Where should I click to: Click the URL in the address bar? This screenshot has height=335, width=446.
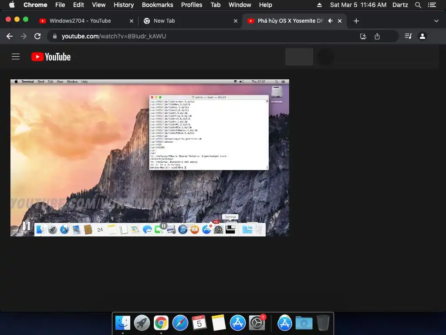(114, 36)
